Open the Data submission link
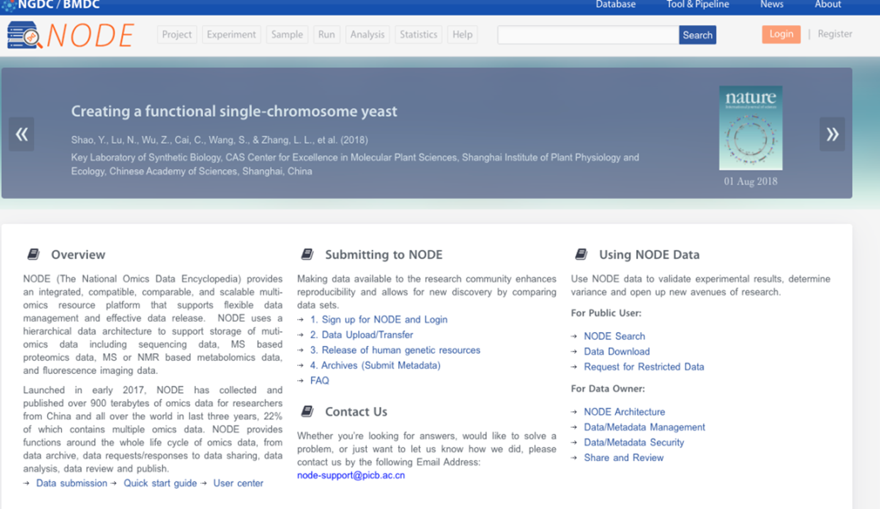The width and height of the screenshot is (880, 509). click(x=72, y=483)
